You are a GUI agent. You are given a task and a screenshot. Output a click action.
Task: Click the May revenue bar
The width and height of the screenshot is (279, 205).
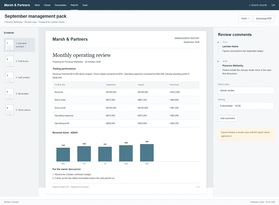point(63,155)
